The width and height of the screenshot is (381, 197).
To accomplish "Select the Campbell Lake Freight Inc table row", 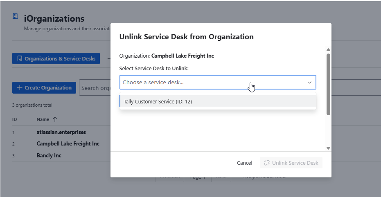I will (61, 143).
